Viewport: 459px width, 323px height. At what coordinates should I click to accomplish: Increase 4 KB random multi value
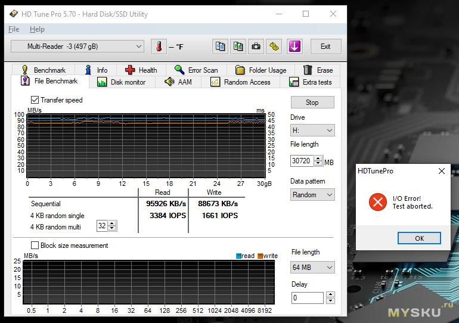[x=112, y=223]
